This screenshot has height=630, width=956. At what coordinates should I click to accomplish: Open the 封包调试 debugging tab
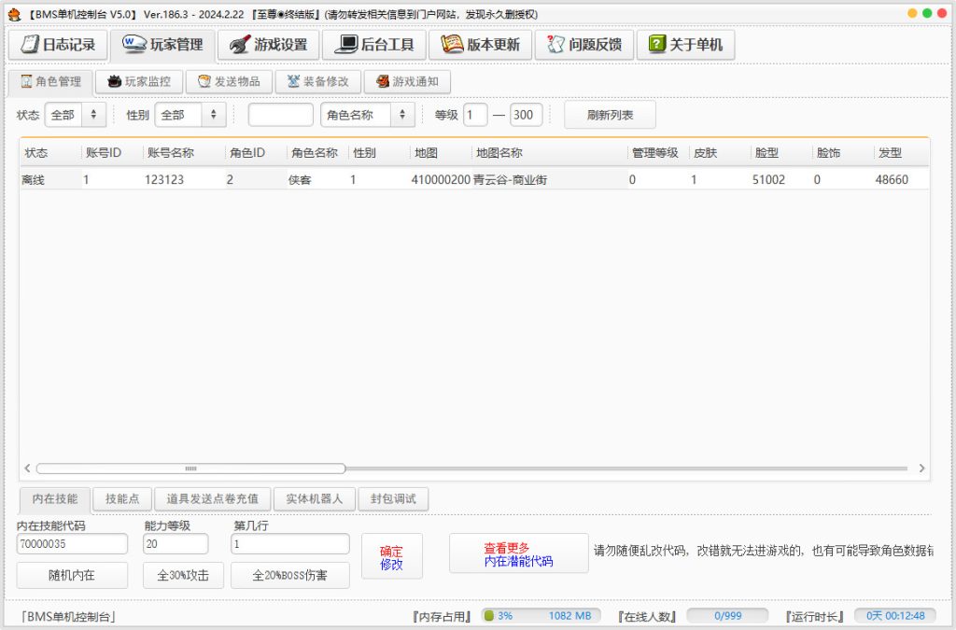click(x=392, y=498)
